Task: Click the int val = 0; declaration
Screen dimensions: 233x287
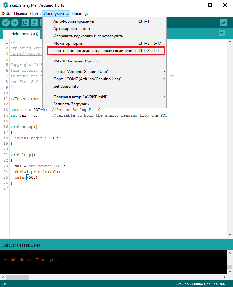Action: click(24, 115)
